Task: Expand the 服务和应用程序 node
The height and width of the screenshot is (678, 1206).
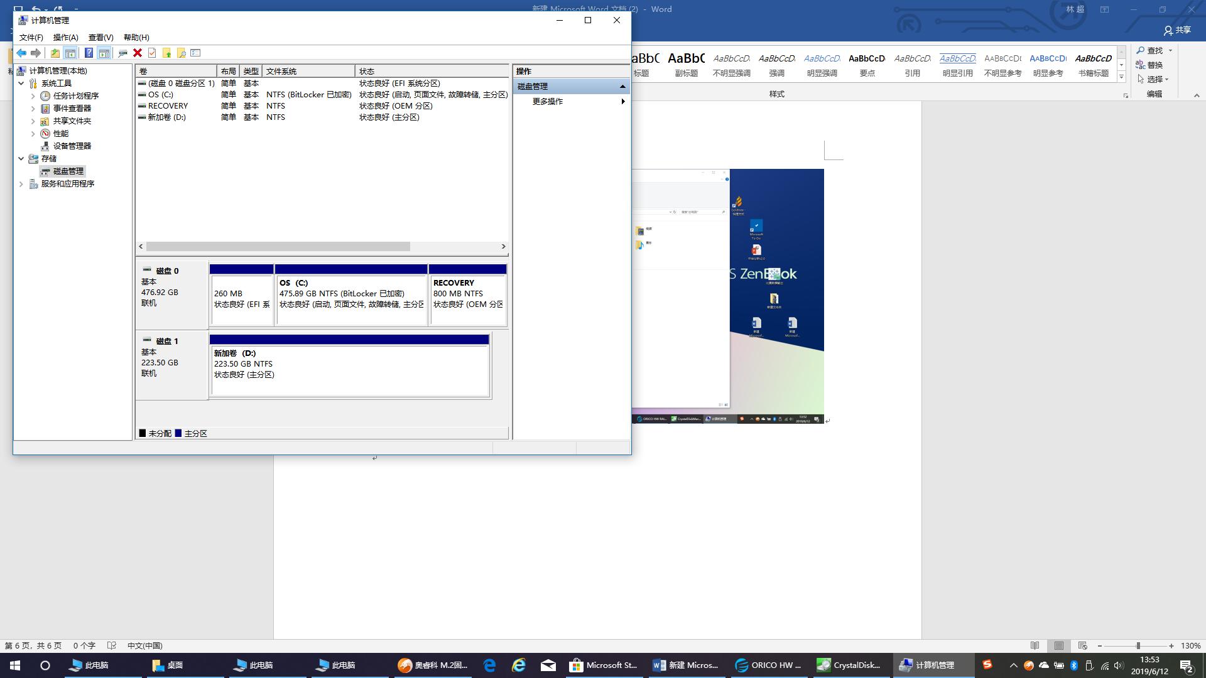Action: click(21, 184)
